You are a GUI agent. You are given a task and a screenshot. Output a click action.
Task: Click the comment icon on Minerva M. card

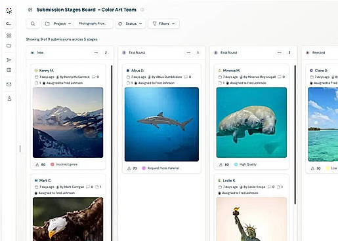[280, 77]
